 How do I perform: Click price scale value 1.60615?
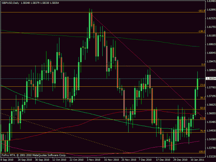point(211,44)
